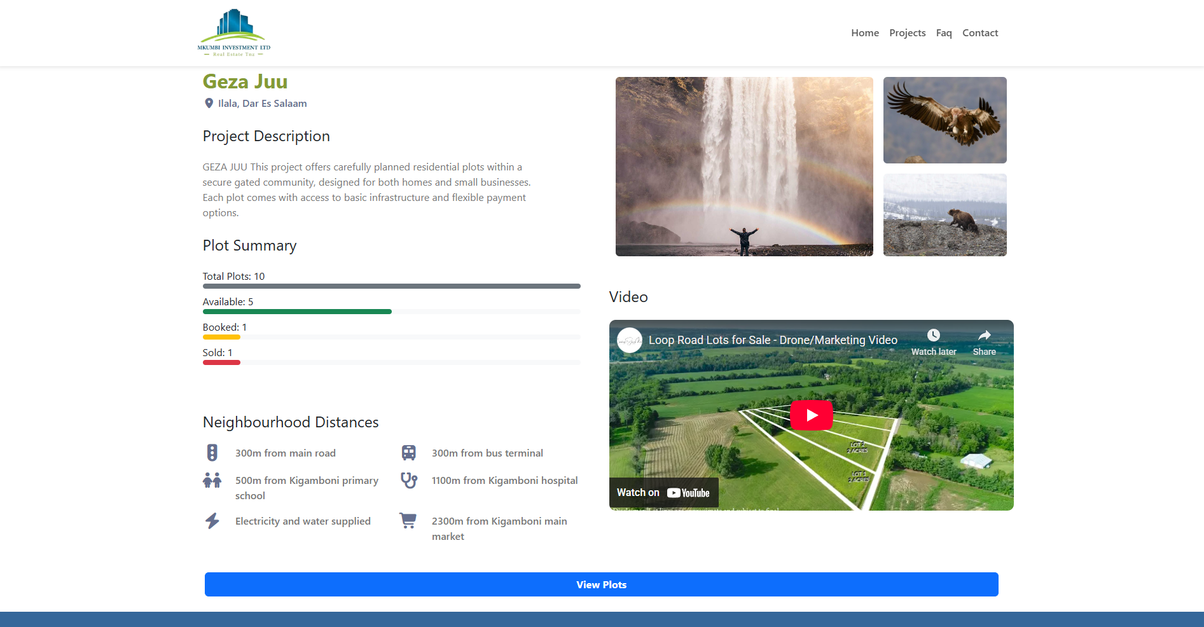This screenshot has width=1204, height=627.
Task: Open the Share option on the video
Action: click(984, 335)
